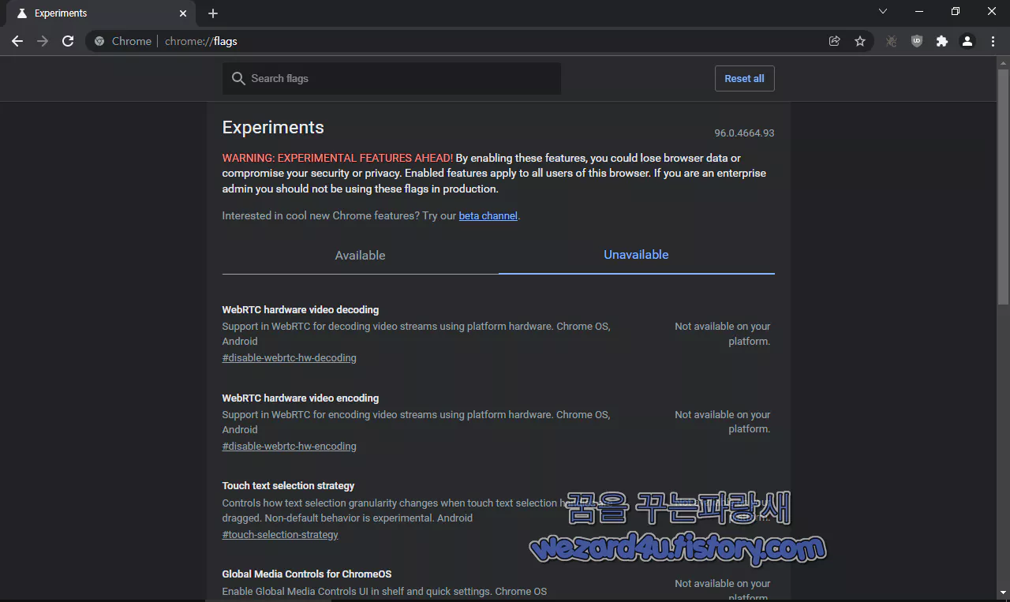Open the profile avatar menu
The image size is (1010, 602).
967,41
